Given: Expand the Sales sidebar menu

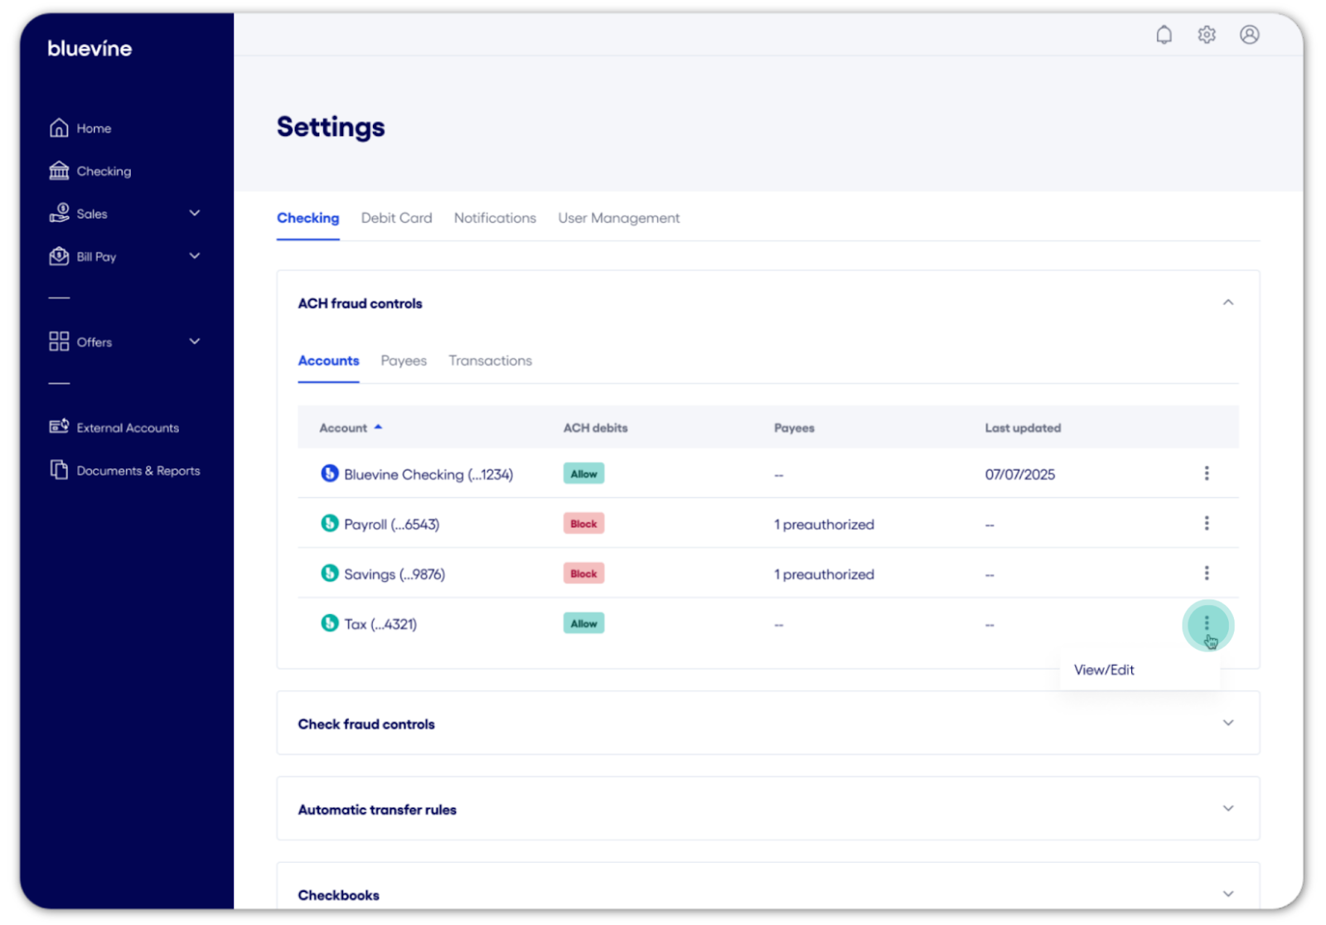Looking at the screenshot, I should (x=194, y=214).
